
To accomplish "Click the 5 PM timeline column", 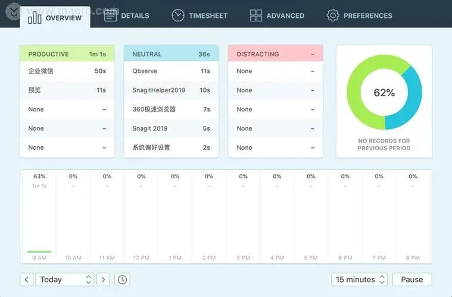I will point(311,216).
